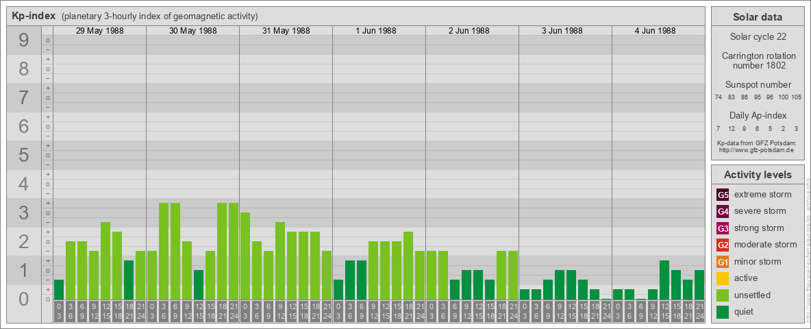Click the sunspot number value 95
The width and height of the screenshot is (811, 329).
point(757,97)
